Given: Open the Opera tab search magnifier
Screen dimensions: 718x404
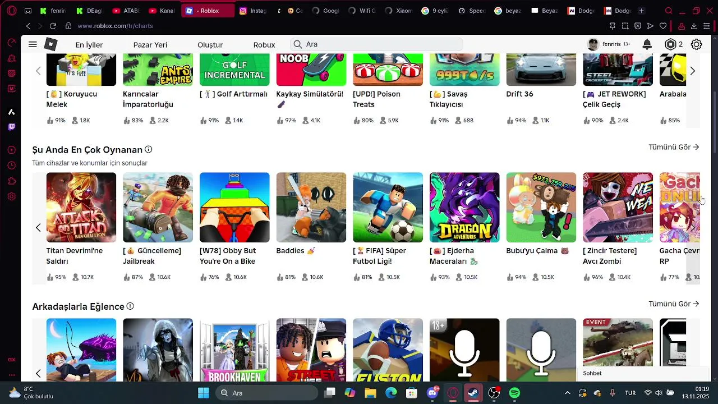Looking at the screenshot, I should [669, 11].
